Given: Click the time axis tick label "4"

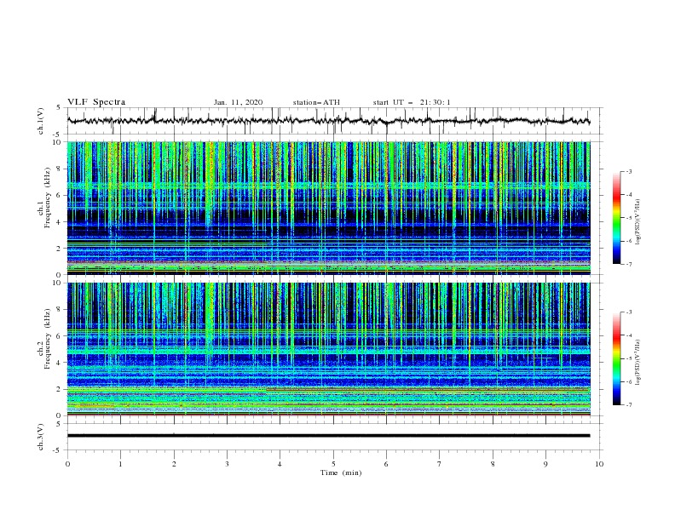Looking at the screenshot, I should point(280,464).
